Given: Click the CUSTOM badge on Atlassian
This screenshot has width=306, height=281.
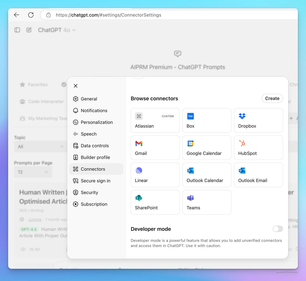Looking at the screenshot, I should (x=168, y=116).
